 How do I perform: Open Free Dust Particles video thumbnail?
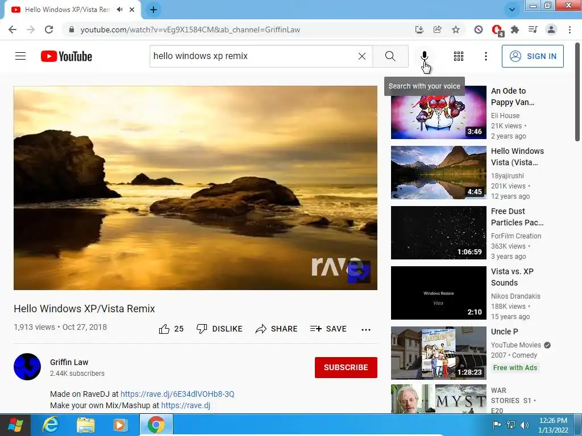tap(438, 232)
